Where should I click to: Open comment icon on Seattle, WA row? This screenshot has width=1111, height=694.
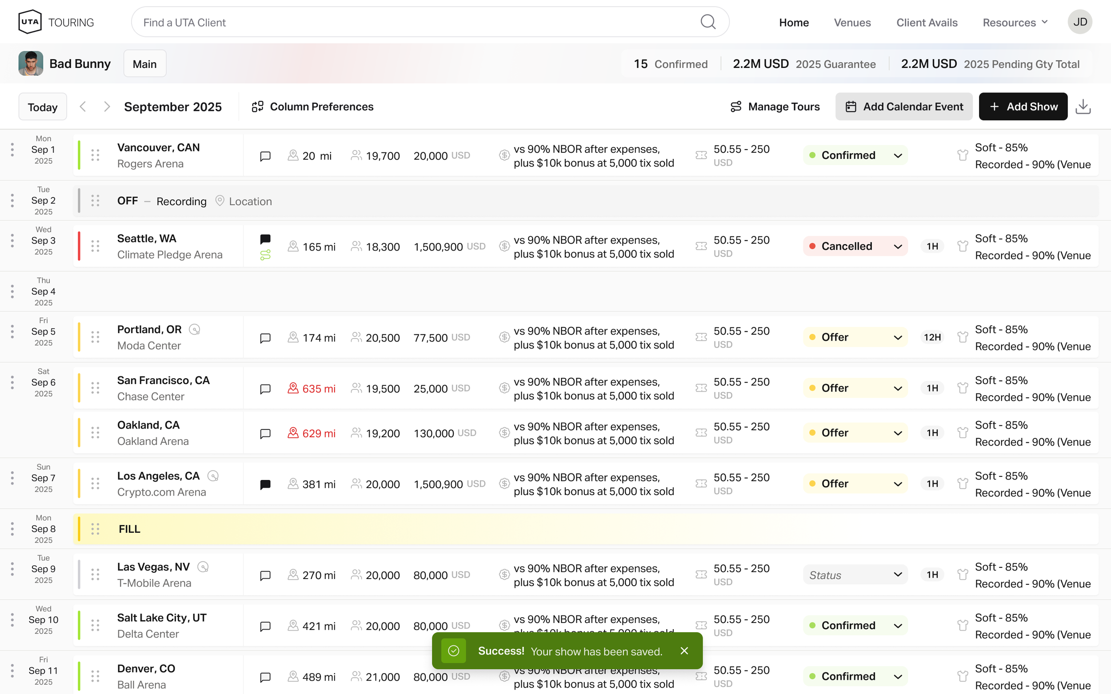(265, 239)
